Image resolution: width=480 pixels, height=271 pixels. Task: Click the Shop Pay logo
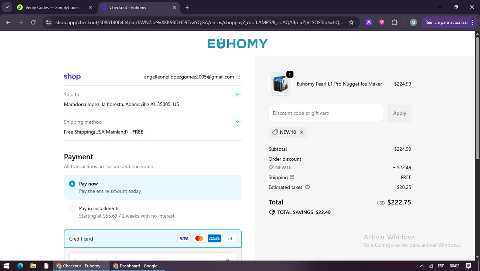click(72, 76)
